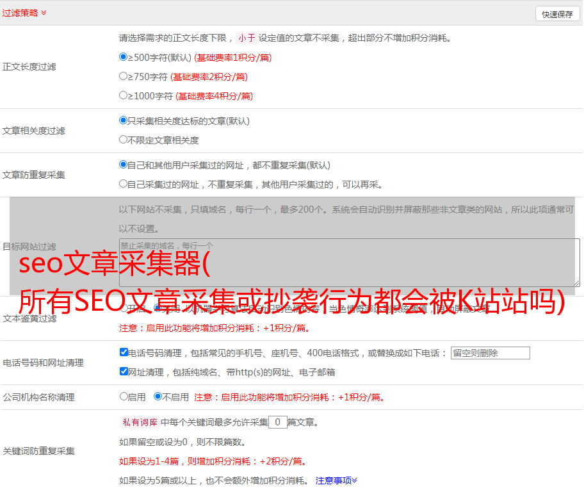Click the keyword article count field
584x492 pixels.
[x=277, y=422]
